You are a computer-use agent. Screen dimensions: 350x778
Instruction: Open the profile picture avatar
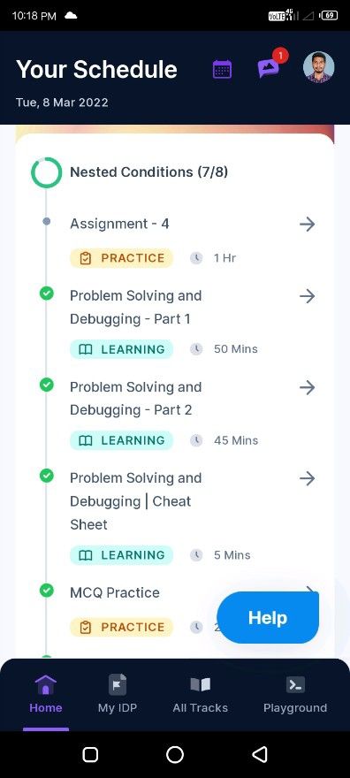pos(318,67)
